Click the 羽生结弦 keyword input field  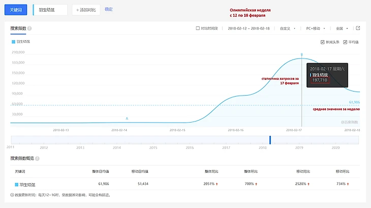tap(50, 10)
